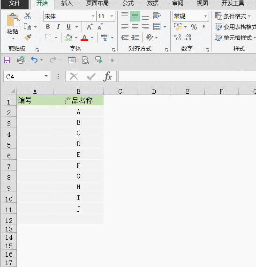Open Cell Styles (单元格样式)
Screen dimensions: 256x267
tap(235, 37)
